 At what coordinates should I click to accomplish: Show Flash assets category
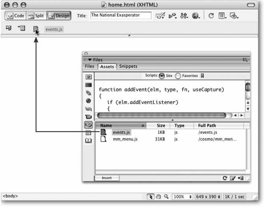[x=88, y=101]
